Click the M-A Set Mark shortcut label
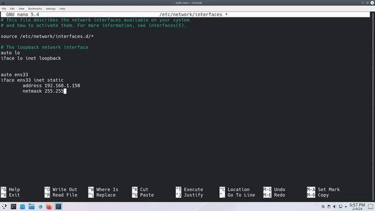 [323, 189]
